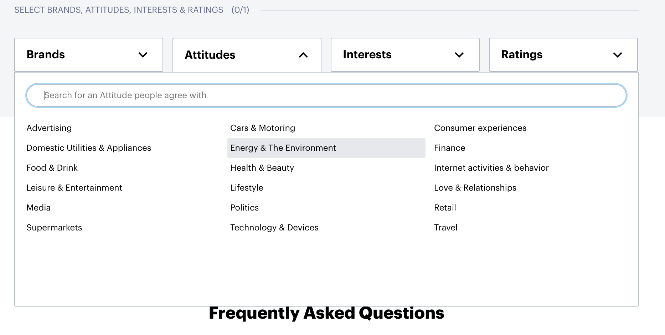Pick Domestic Utilities & Appliances
665x335 pixels.
(89, 148)
